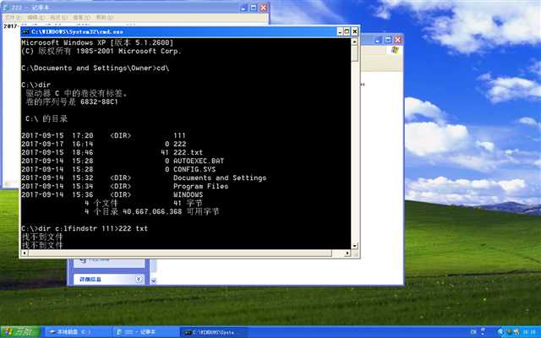Click the 'Microsoft Windows XP' version line

[x=97, y=43]
